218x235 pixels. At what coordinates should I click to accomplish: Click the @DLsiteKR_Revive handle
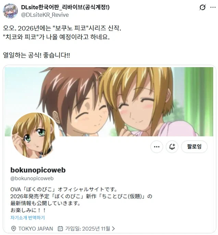pyautogui.click(x=45, y=15)
